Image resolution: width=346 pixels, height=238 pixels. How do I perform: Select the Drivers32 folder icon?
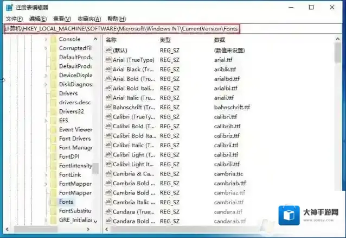click(54, 111)
